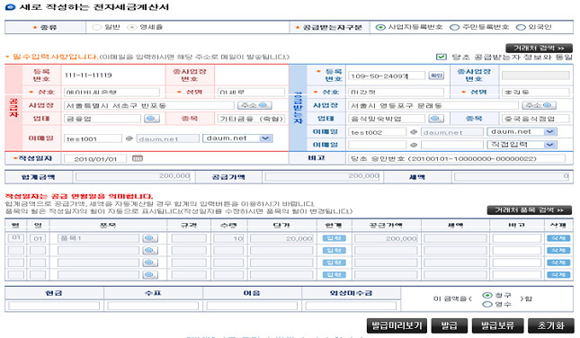Click 입력 in the 품목1 row
This screenshot has width=580, height=338.
[x=334, y=238]
